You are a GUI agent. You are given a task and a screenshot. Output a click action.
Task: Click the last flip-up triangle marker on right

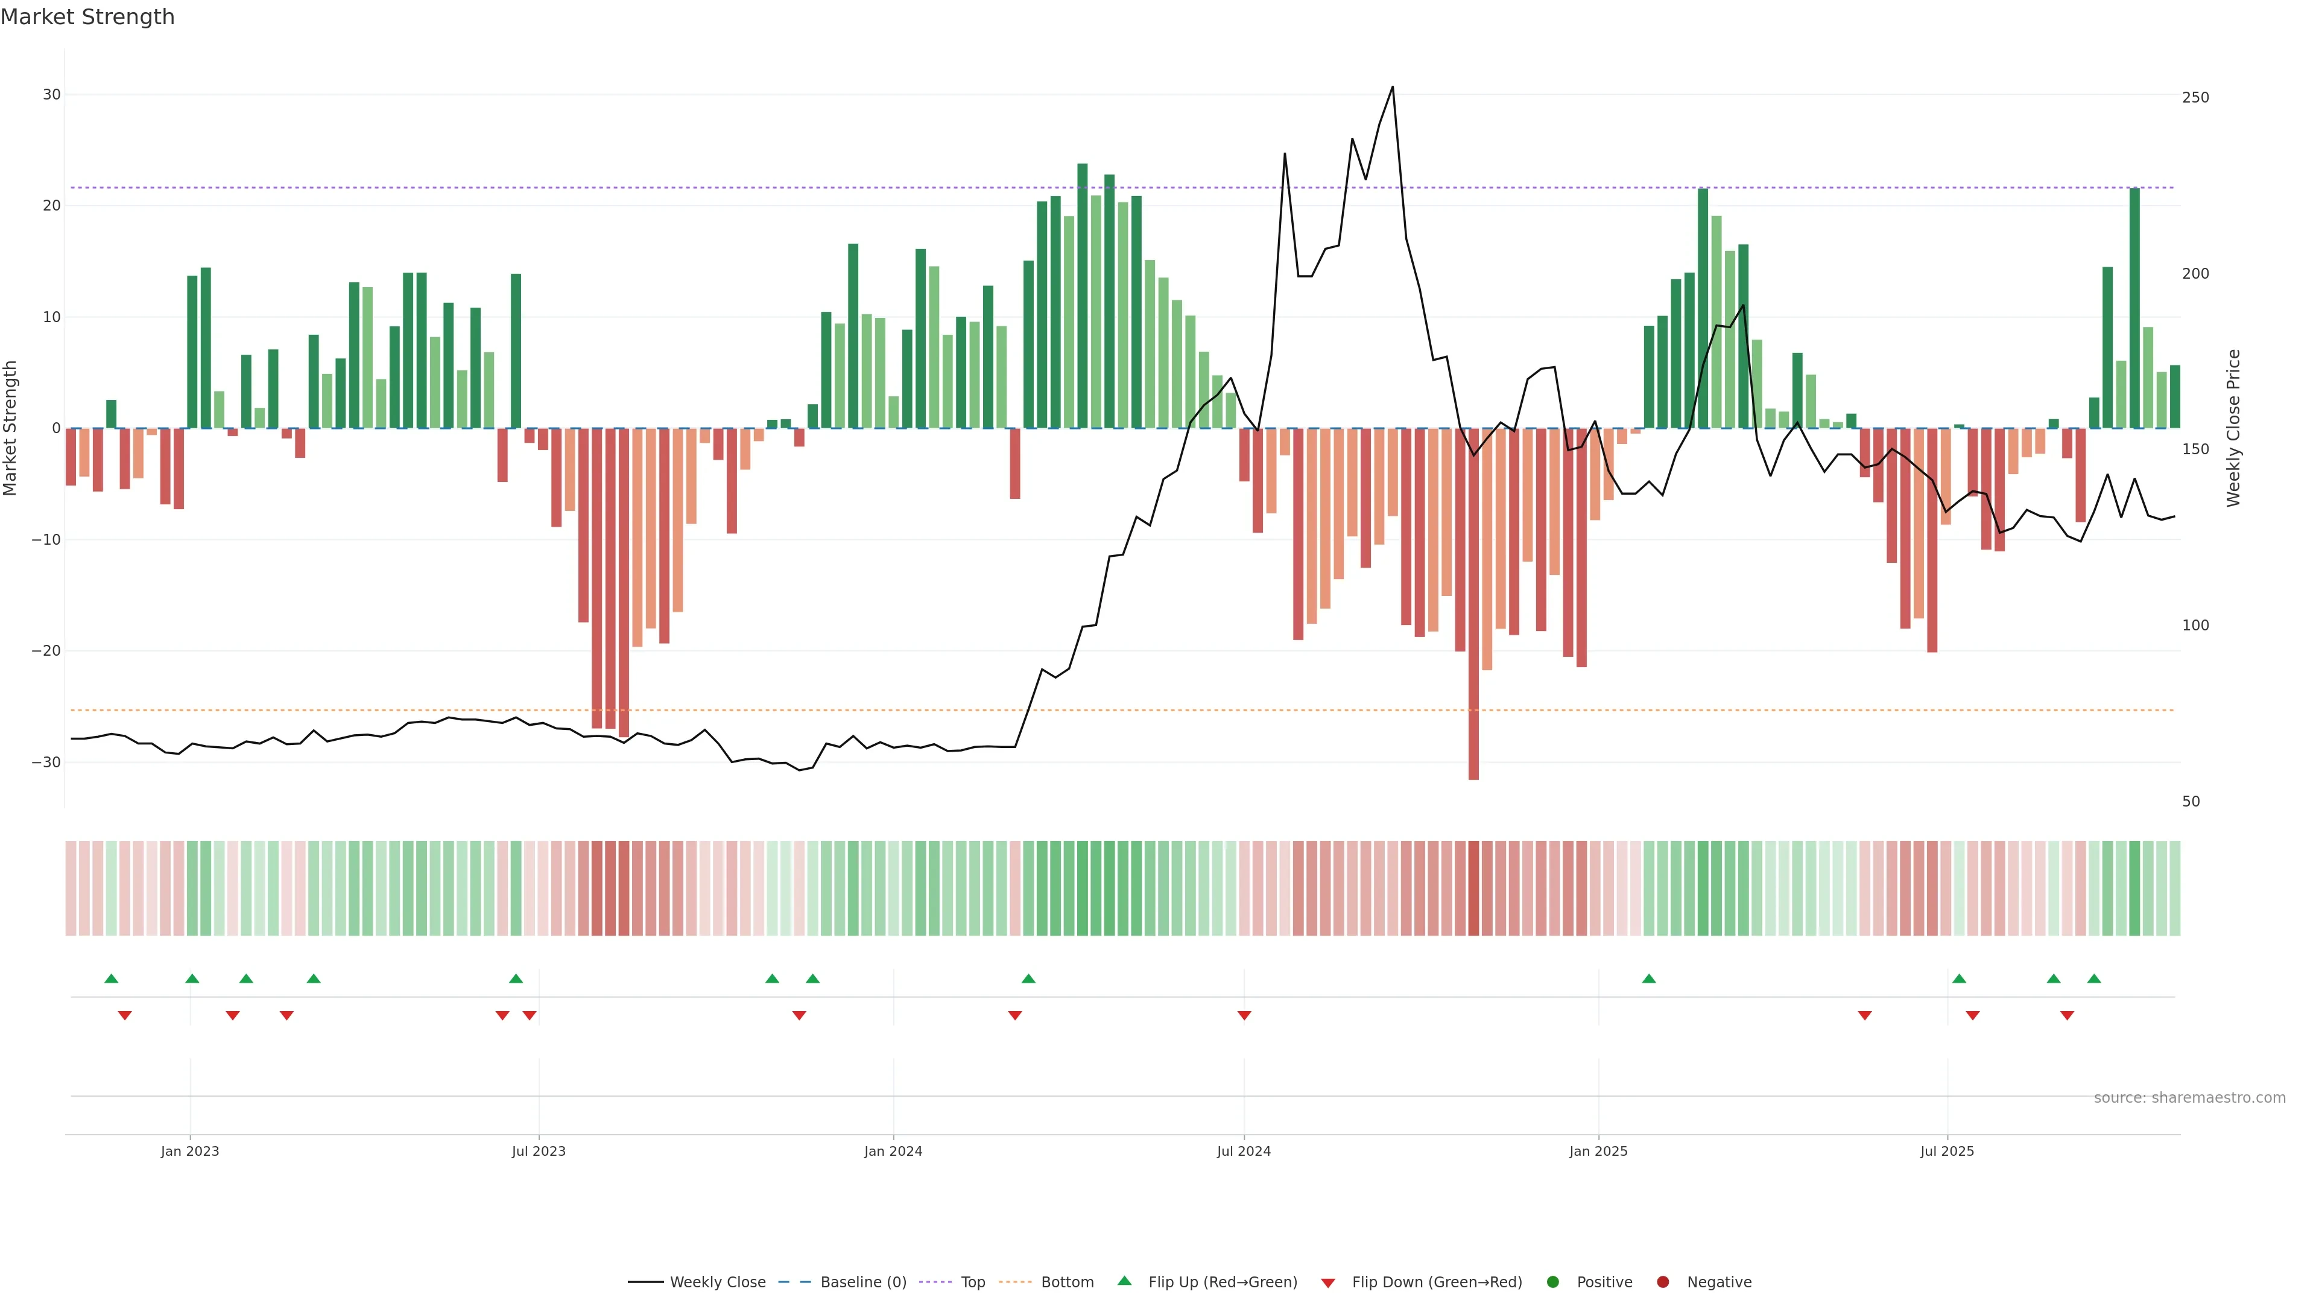(2094, 978)
